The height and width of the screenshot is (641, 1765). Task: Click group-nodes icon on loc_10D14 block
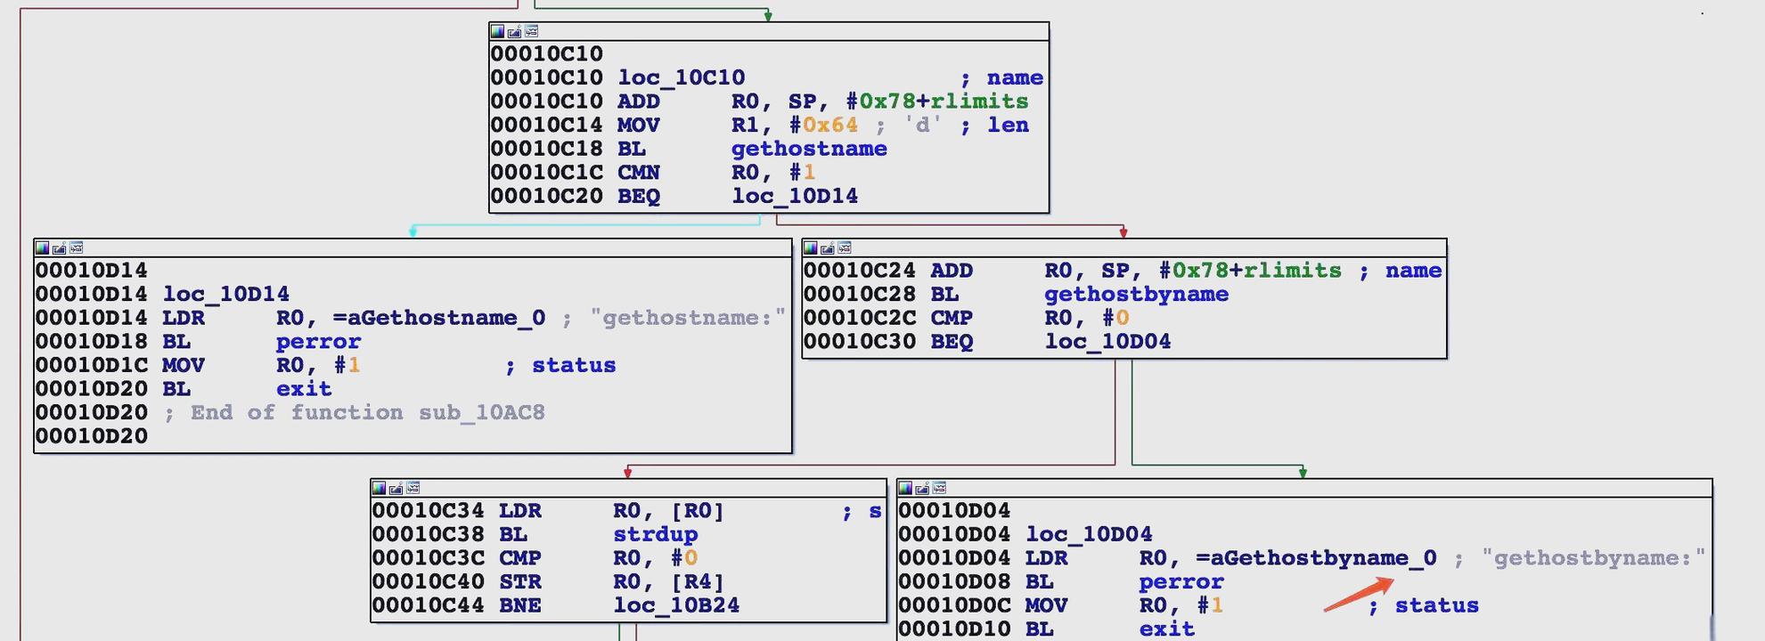click(76, 247)
